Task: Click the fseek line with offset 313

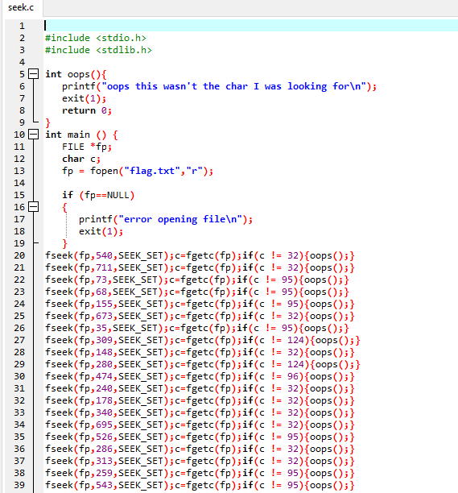Action: (200, 461)
